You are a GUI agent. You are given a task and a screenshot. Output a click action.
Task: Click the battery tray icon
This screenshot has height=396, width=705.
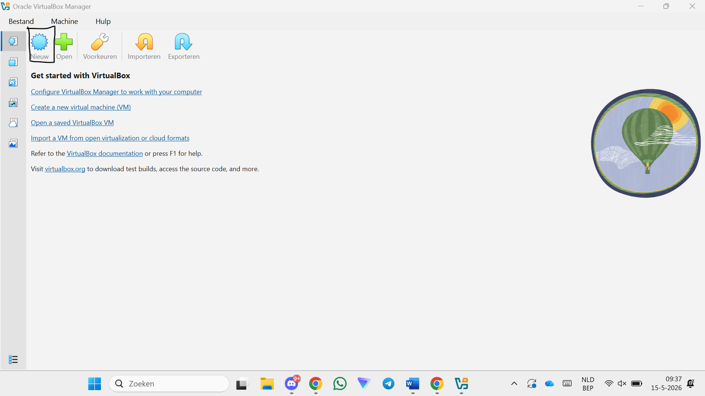click(637, 384)
